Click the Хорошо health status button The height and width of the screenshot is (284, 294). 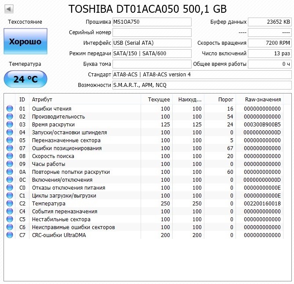[25, 41]
